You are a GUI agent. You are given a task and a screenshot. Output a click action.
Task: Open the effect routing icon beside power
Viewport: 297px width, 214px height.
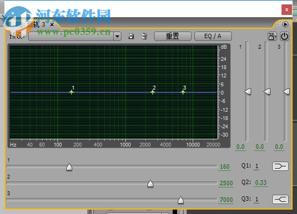click(272, 36)
